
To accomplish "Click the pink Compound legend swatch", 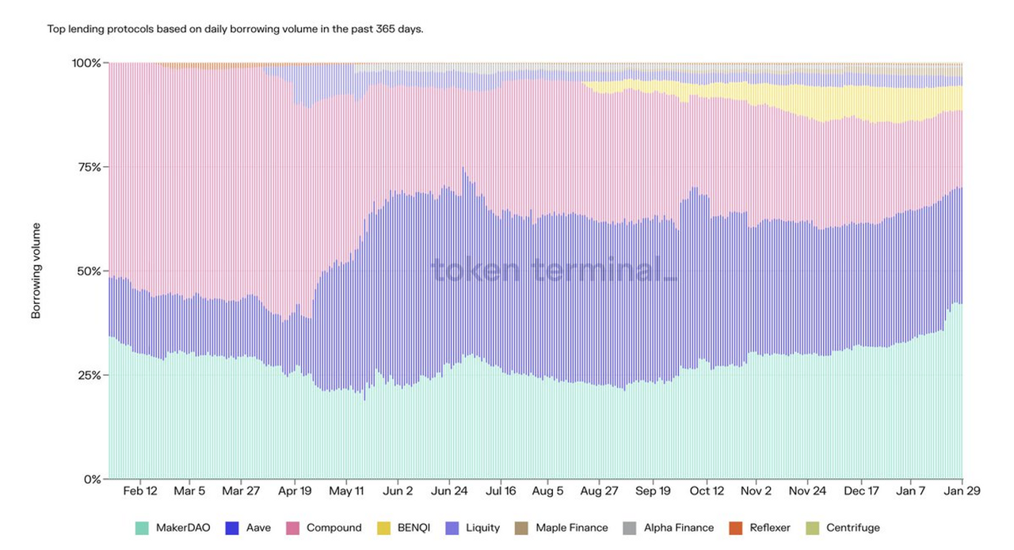I will [x=292, y=528].
